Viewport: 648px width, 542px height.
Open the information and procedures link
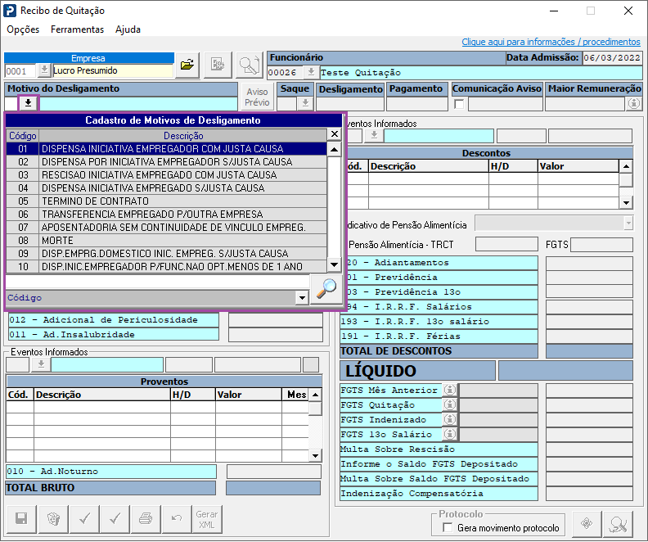click(551, 42)
